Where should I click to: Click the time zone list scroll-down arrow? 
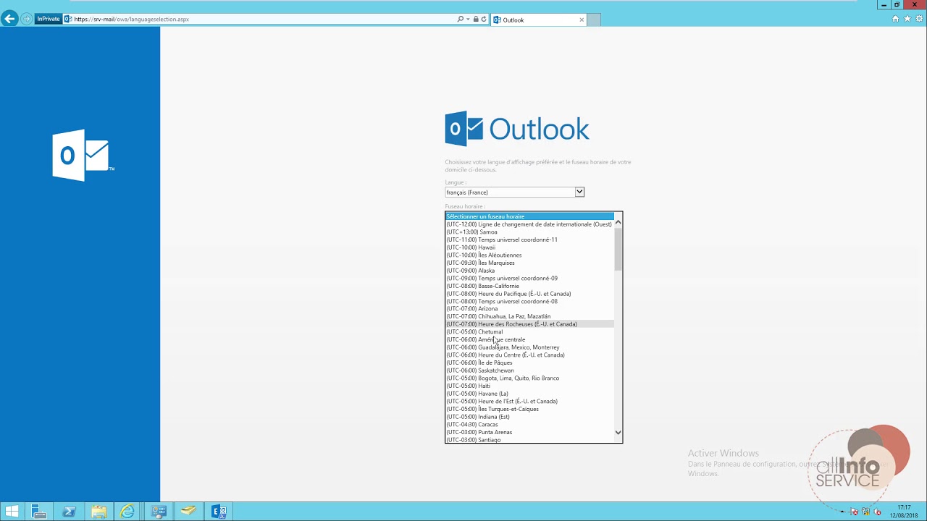(618, 433)
